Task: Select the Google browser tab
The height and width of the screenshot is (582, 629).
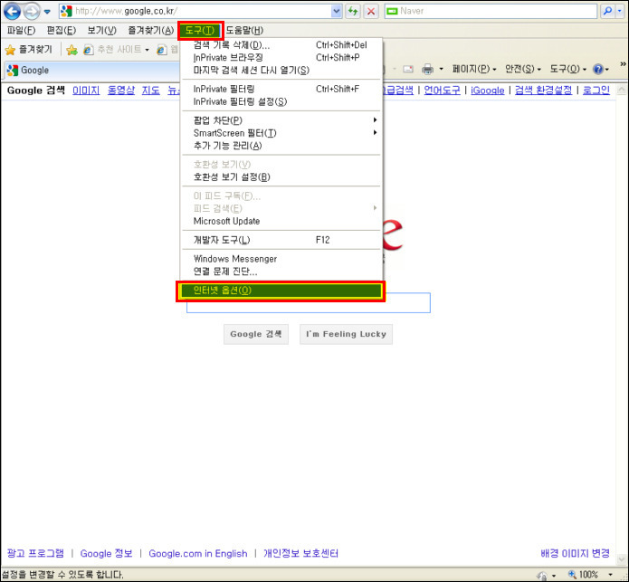Action: (x=92, y=71)
